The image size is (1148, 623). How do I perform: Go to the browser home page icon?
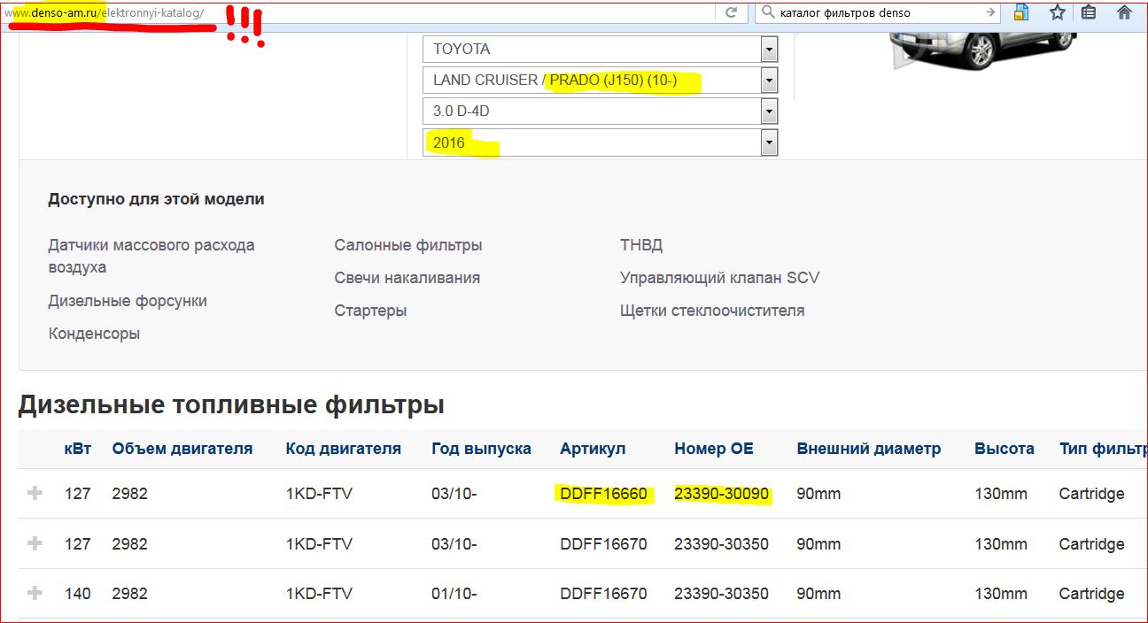(1124, 12)
